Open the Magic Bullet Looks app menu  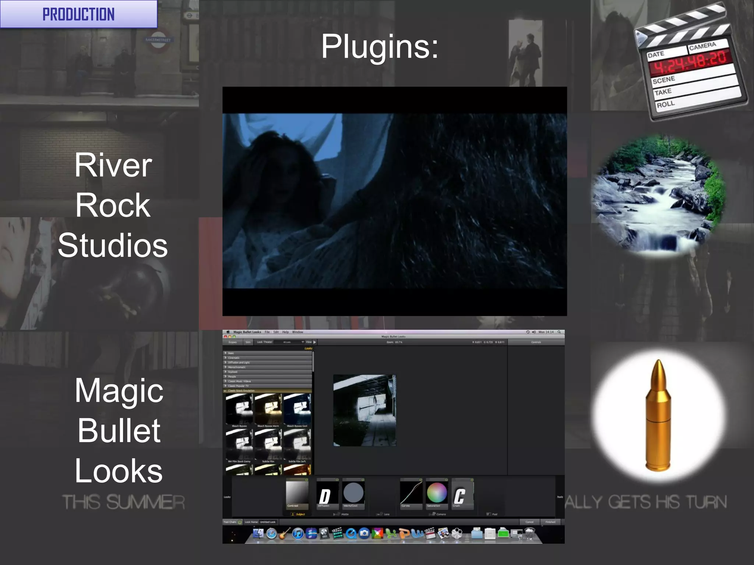point(247,332)
